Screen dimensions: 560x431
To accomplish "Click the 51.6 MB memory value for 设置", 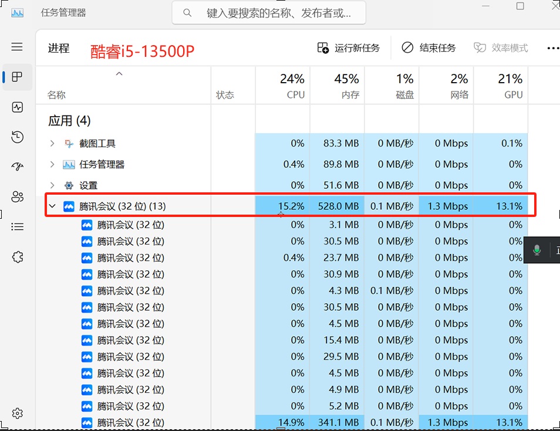I will click(341, 185).
